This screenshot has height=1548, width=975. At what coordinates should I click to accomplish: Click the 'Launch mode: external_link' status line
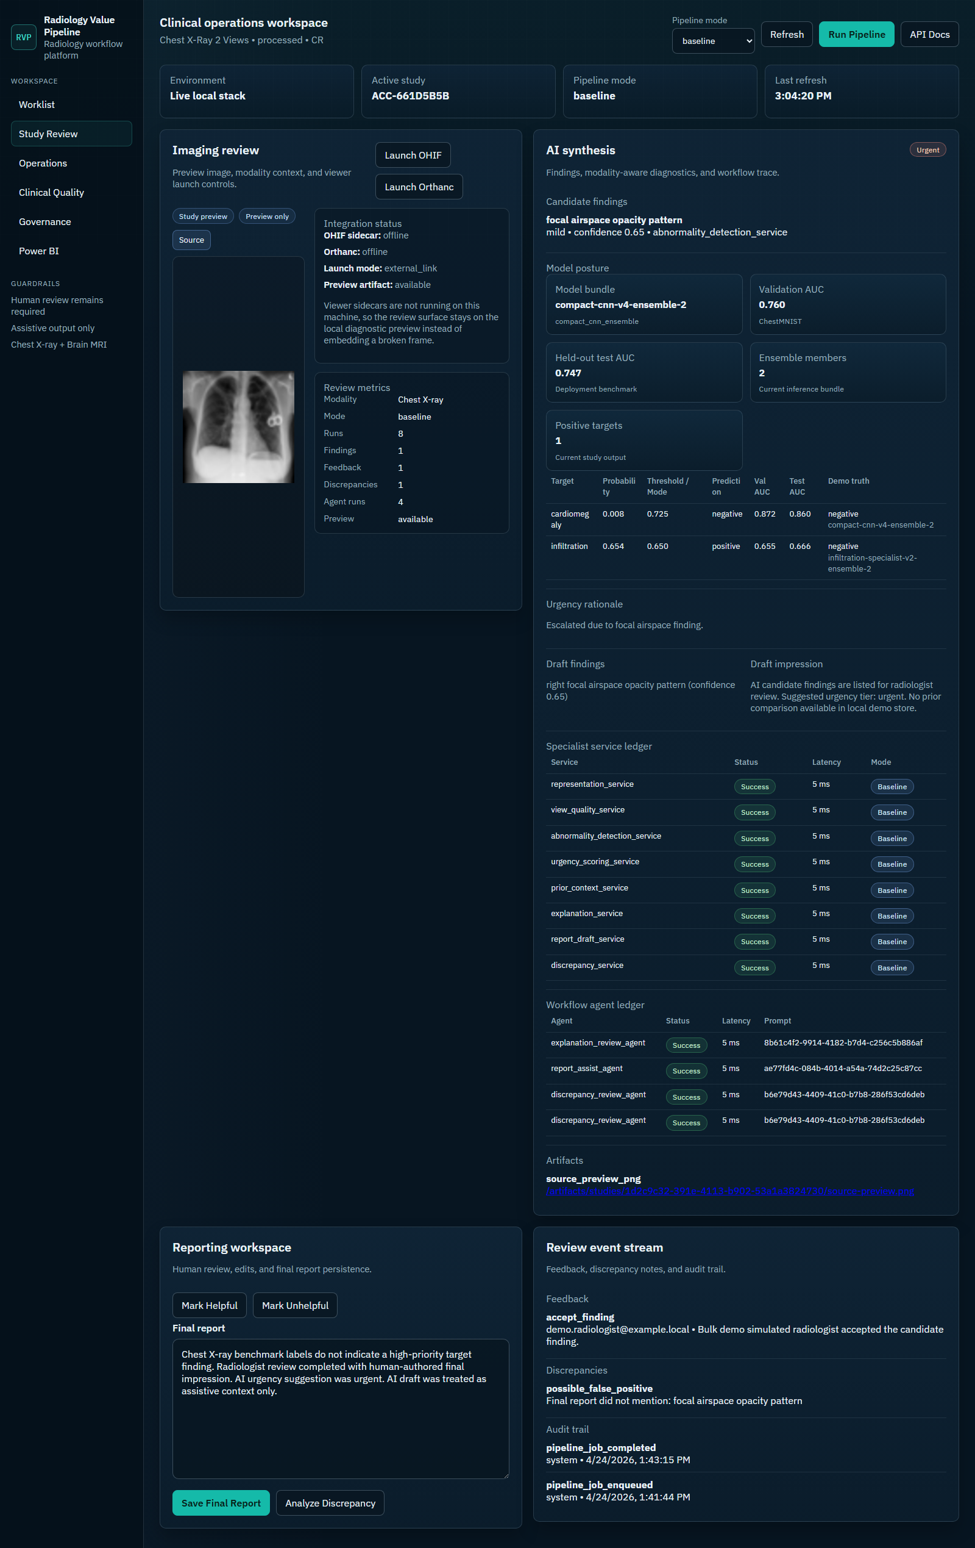pyautogui.click(x=380, y=268)
